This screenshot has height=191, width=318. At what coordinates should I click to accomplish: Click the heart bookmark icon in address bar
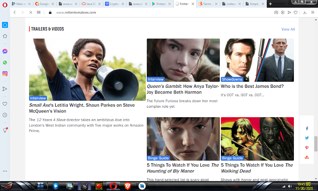coord(296,12)
